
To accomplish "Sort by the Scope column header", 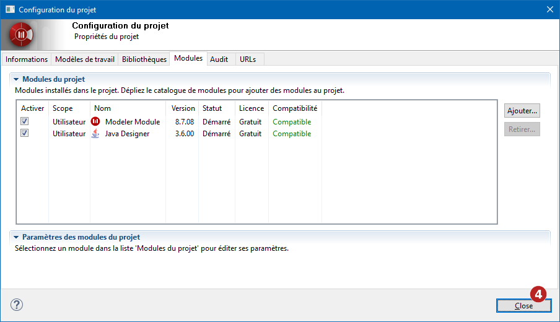I will (x=69, y=108).
